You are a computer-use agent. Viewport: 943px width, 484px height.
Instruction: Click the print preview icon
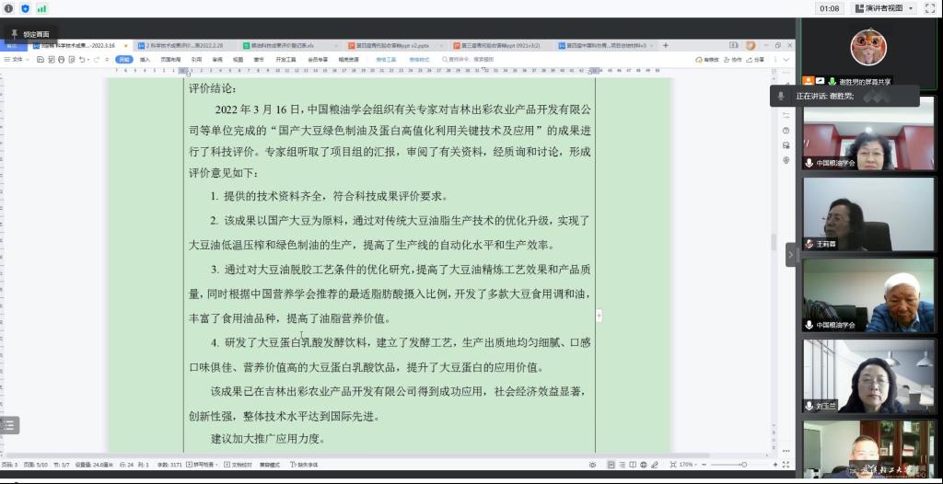[x=71, y=60]
